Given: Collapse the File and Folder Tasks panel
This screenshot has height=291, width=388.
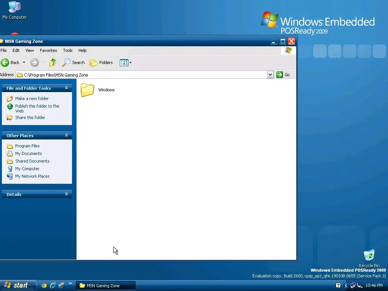Looking at the screenshot, I should tap(66, 88).
